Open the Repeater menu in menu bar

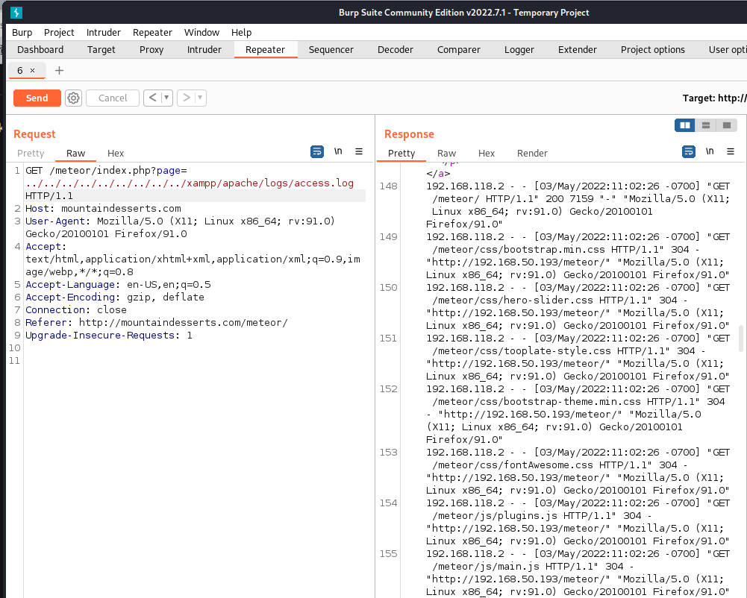[x=152, y=32]
